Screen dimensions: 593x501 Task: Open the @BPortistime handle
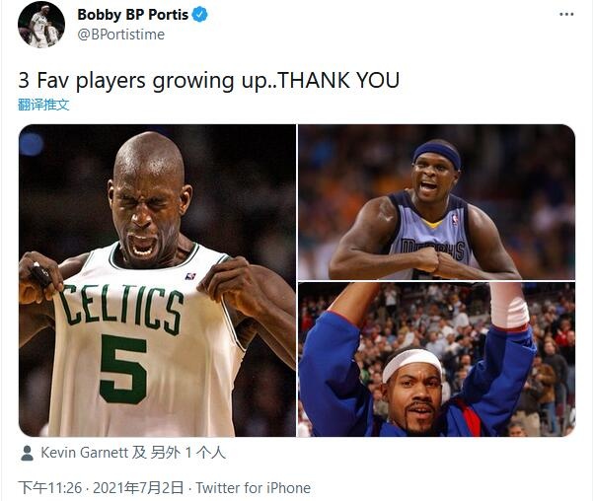[x=121, y=35]
